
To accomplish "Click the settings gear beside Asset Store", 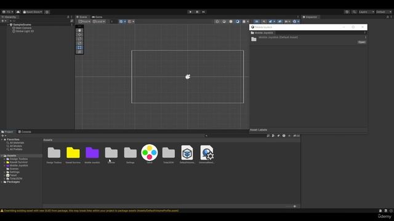I will [47, 12].
